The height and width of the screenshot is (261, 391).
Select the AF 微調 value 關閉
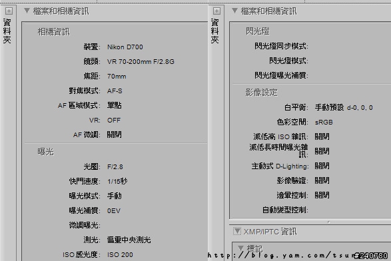click(x=114, y=134)
